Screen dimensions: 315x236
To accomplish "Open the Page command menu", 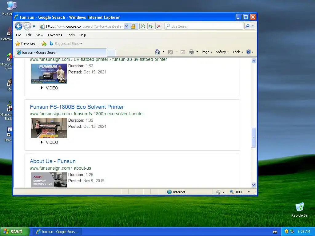I will [207, 52].
